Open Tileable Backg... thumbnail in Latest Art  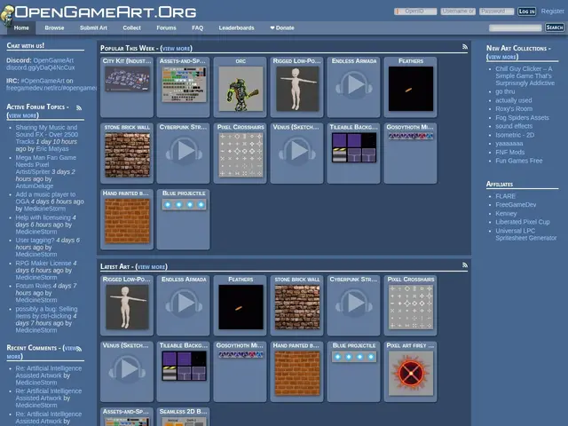(x=184, y=366)
